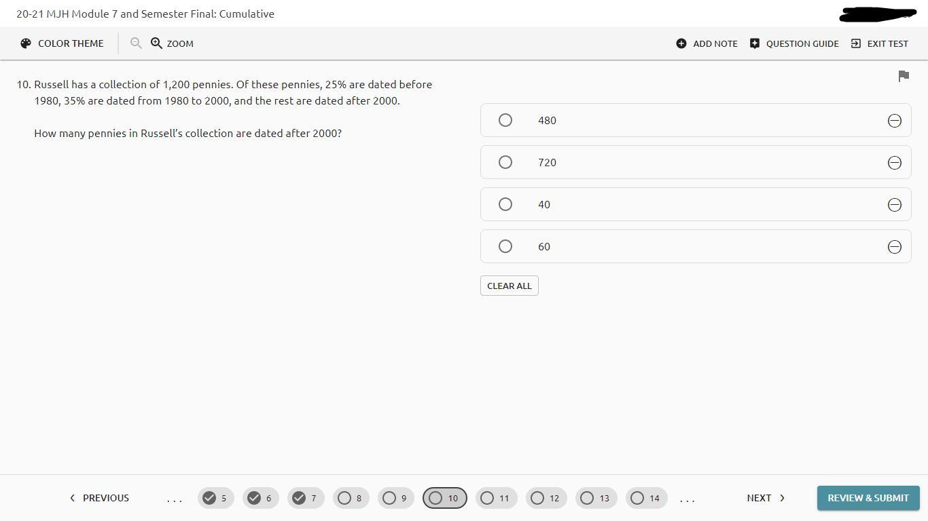Screen dimensions: 928x521
Task: Exit the test using Exit Test
Action: tap(879, 43)
